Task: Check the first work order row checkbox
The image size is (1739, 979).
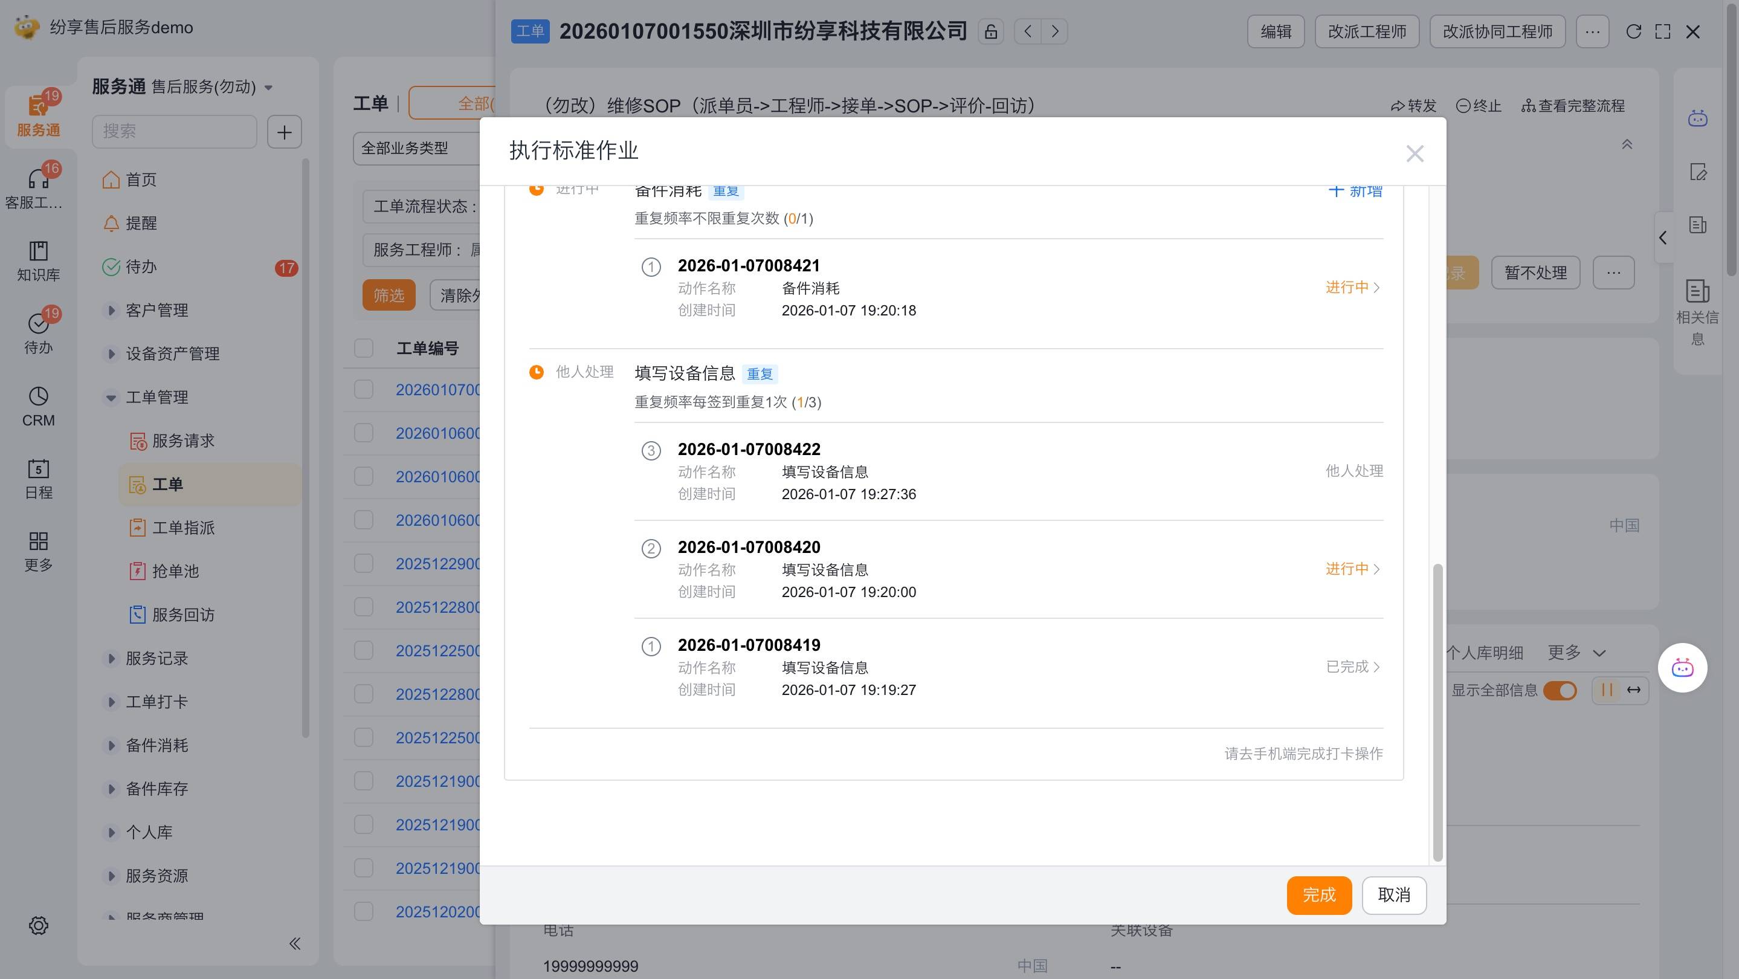Action: click(x=364, y=390)
